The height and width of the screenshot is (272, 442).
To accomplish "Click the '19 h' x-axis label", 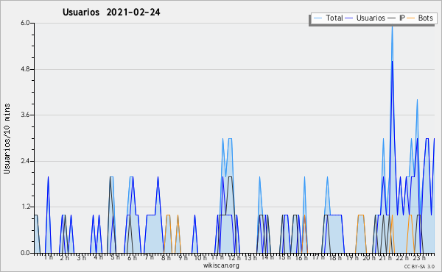I will point(352,257).
